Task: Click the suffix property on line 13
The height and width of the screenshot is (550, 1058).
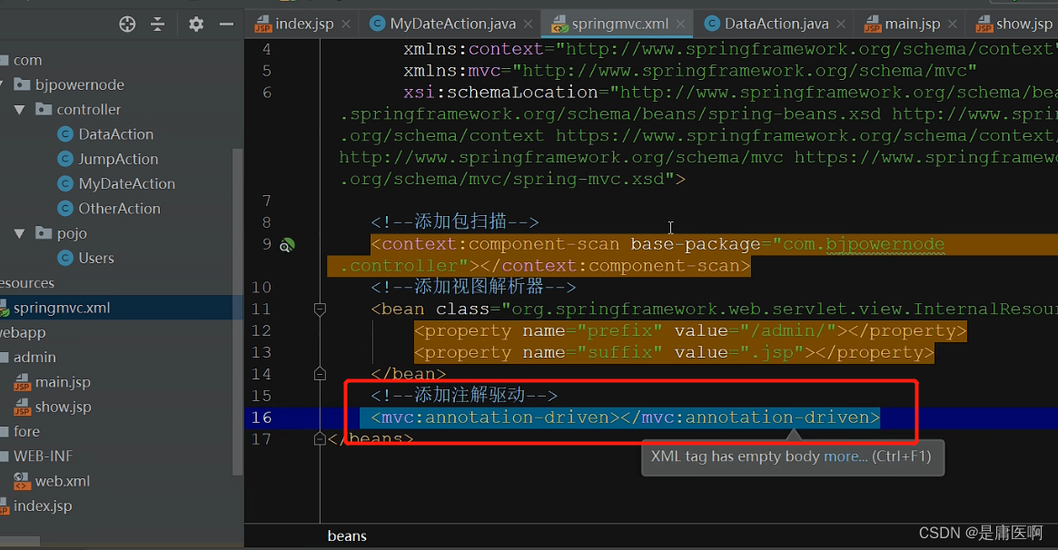Action: coord(674,352)
